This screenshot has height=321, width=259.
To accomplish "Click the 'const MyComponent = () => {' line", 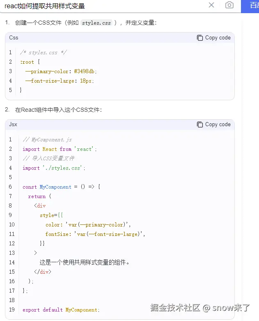I will pos(61,187).
